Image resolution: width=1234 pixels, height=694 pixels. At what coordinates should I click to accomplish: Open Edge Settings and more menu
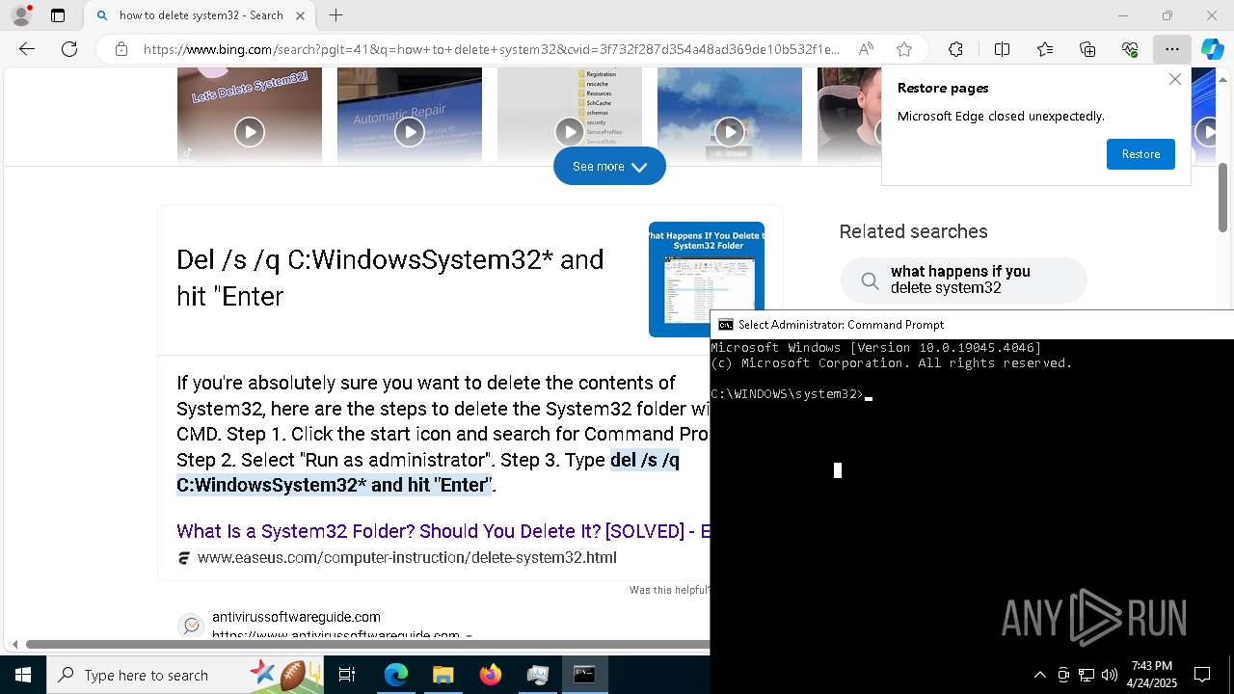1171,49
